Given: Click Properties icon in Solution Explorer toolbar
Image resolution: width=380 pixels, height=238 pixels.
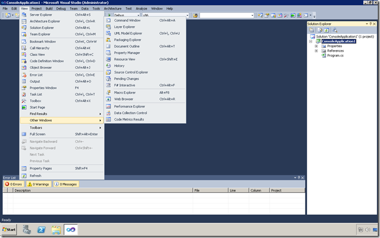Looking at the screenshot, I should coord(311,30).
